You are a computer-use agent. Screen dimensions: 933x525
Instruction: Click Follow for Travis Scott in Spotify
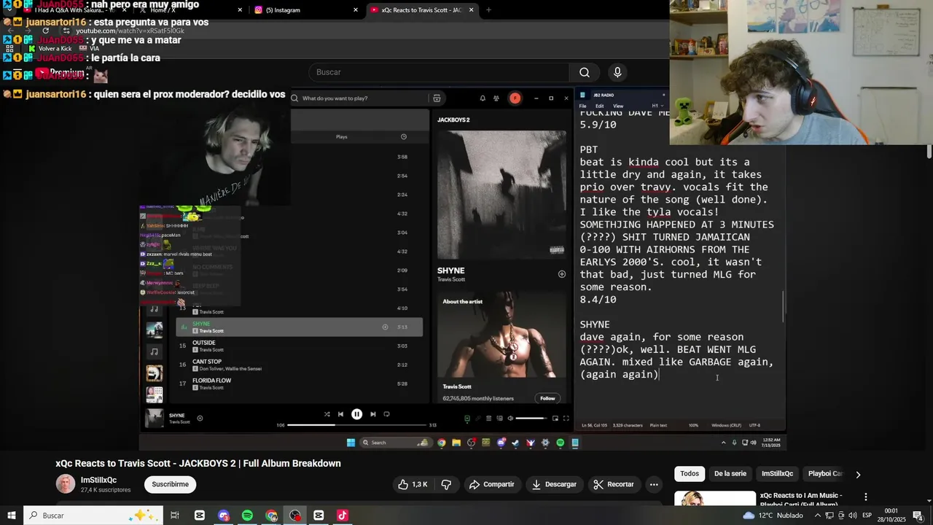tap(547, 398)
